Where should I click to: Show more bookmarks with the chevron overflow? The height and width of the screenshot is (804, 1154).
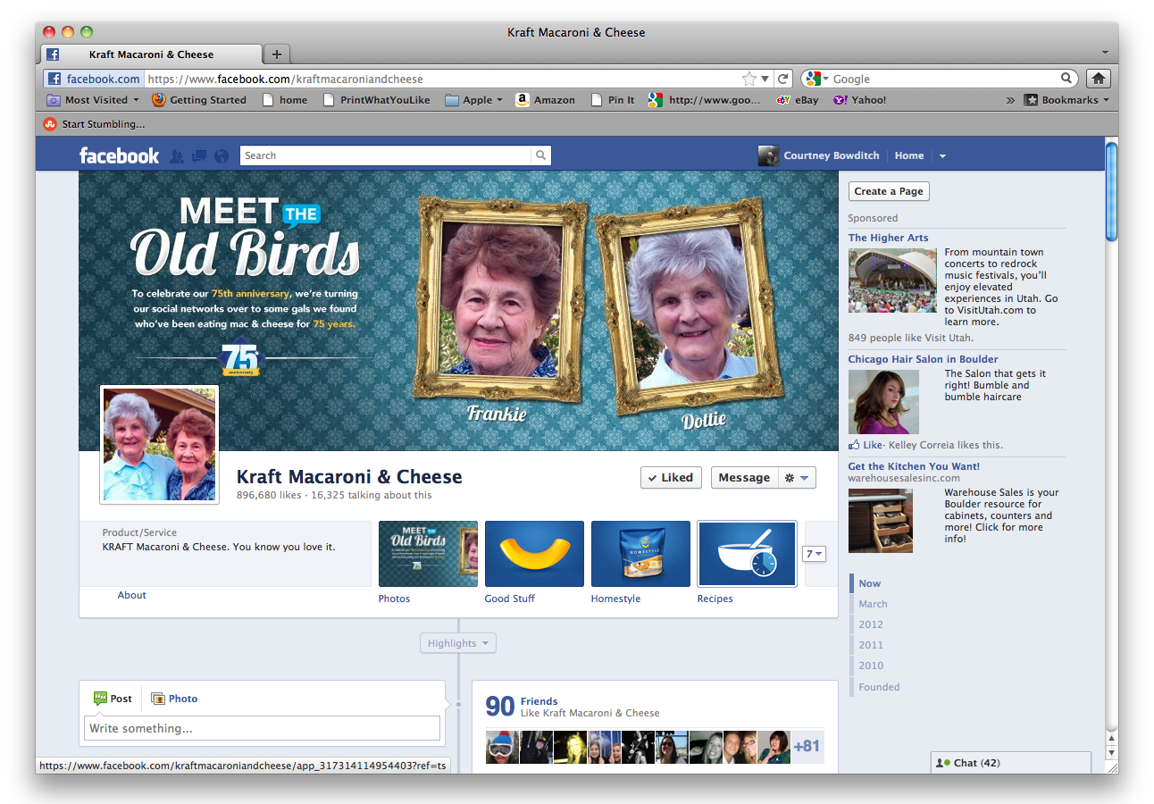[1010, 100]
